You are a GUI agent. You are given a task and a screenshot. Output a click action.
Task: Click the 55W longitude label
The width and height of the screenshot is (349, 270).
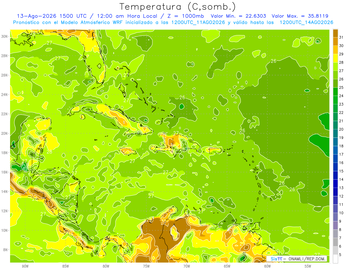[308, 266]
